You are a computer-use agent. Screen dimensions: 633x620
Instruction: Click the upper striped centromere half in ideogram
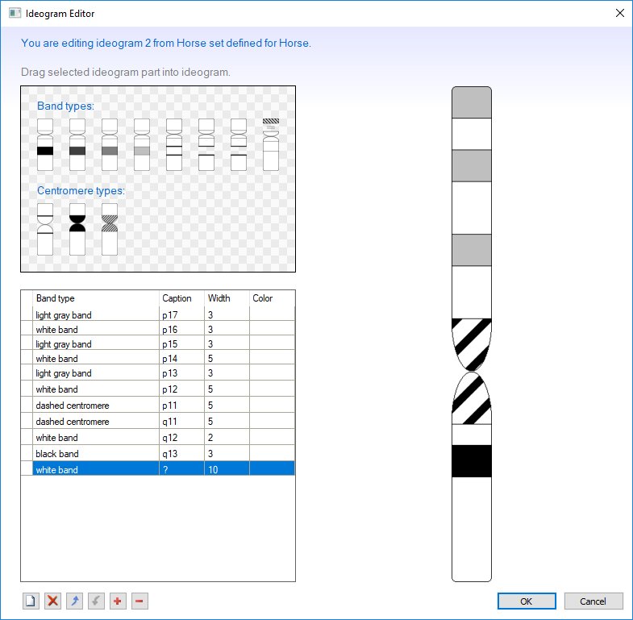pos(472,344)
